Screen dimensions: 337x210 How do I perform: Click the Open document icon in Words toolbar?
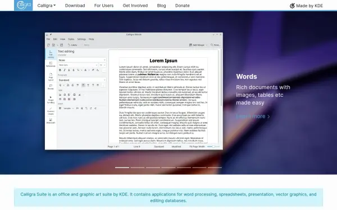tap(53, 45)
